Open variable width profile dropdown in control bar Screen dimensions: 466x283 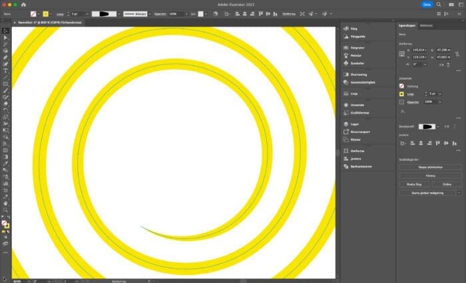click(x=119, y=14)
